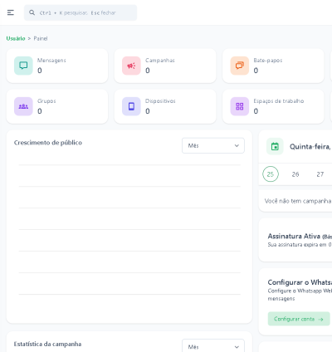Click the Grupos card label
The image size is (332, 352).
tap(46, 101)
